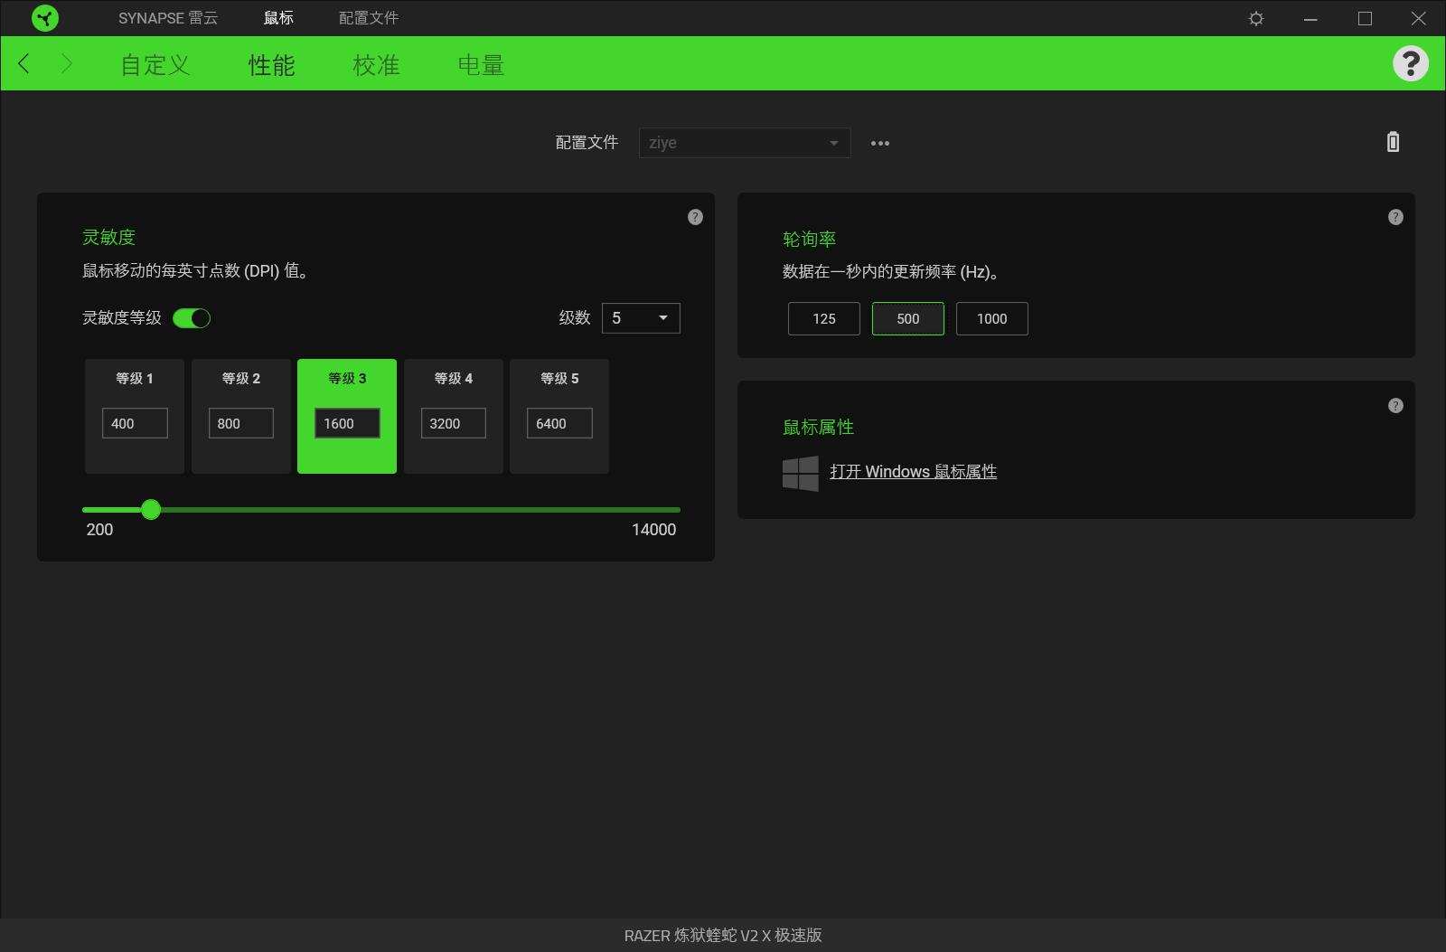Image resolution: width=1446 pixels, height=952 pixels.
Task: Disable the 灵敏度等级 toggle
Action: pos(192,318)
